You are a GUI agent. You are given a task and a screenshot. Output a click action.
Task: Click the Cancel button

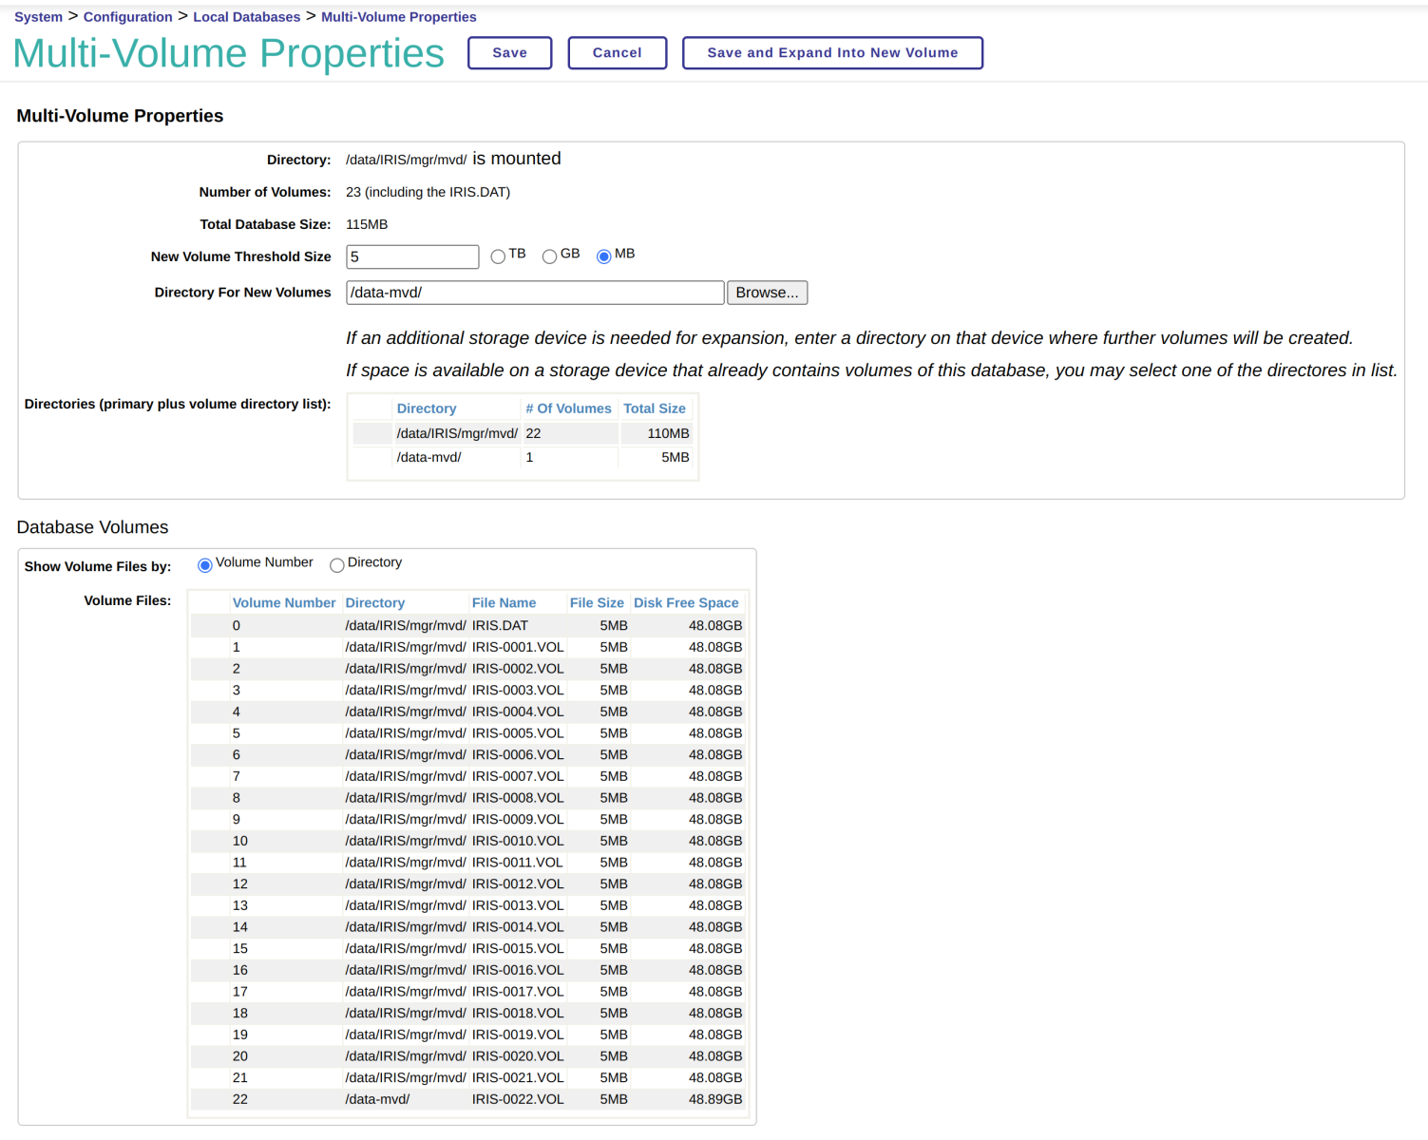pos(617,53)
